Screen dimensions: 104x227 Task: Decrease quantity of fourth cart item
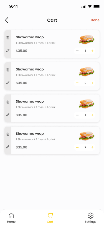coord(77,147)
